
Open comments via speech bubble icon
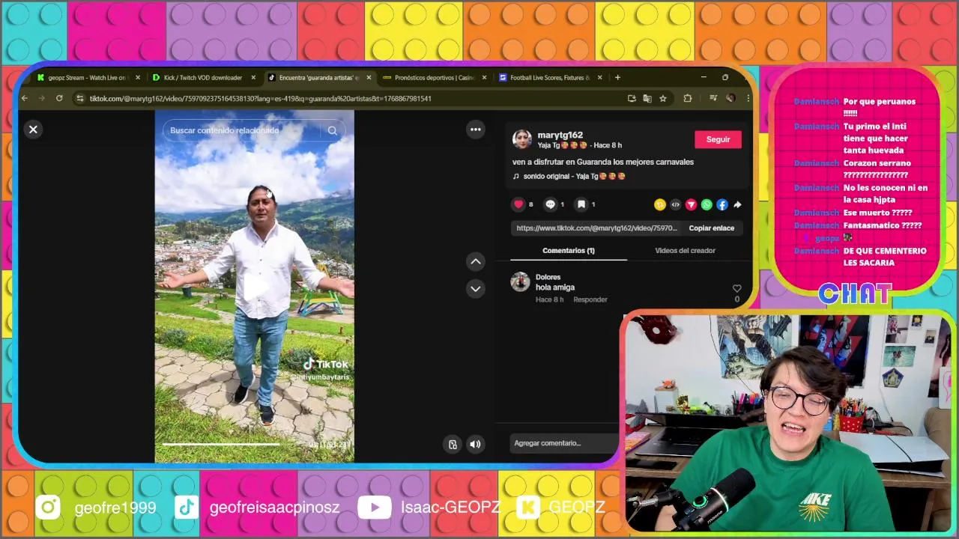pyautogui.click(x=551, y=204)
